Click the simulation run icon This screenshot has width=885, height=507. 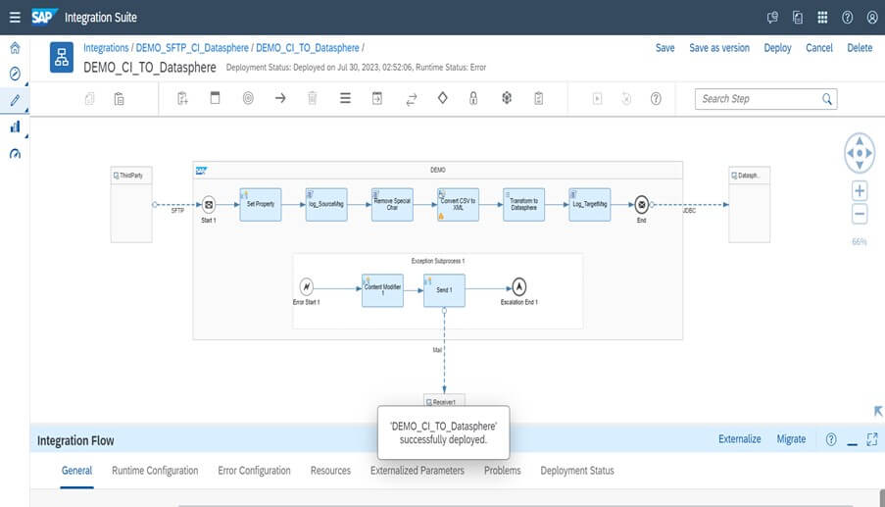click(x=597, y=99)
